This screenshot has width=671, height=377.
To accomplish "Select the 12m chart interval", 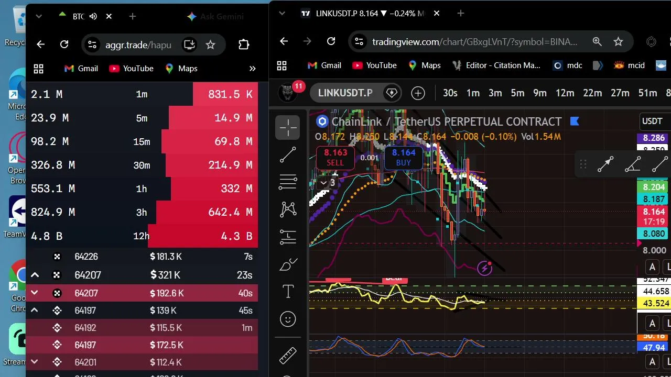I will [x=565, y=93].
